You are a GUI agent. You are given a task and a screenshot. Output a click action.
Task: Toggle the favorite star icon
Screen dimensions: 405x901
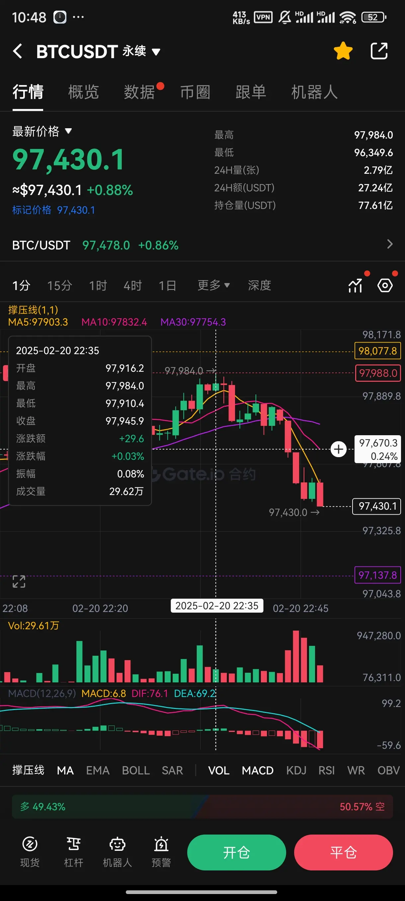click(x=343, y=51)
